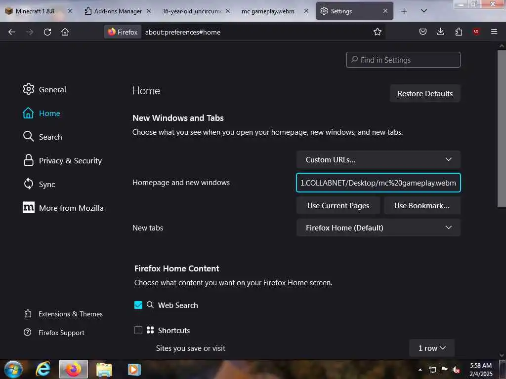Switch to the Add-ons Manager tab

pyautogui.click(x=117, y=11)
